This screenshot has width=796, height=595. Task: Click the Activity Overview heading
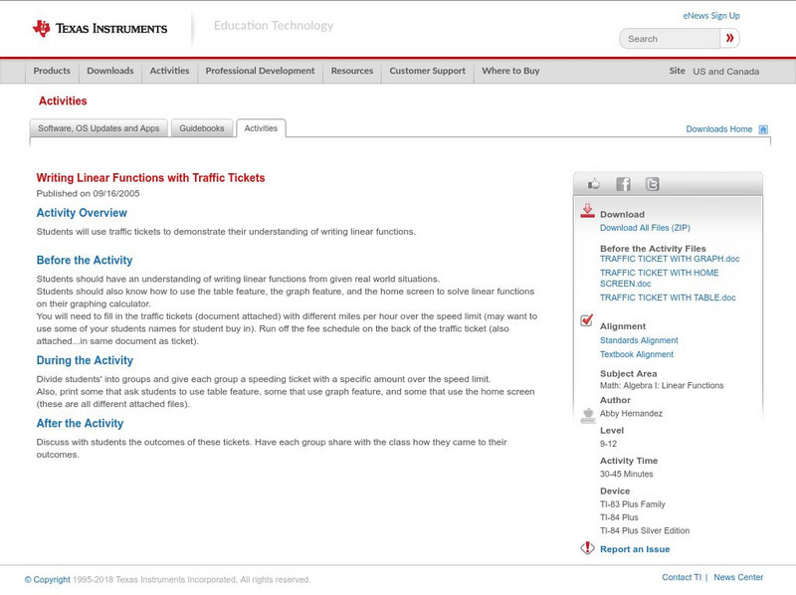coord(82,213)
